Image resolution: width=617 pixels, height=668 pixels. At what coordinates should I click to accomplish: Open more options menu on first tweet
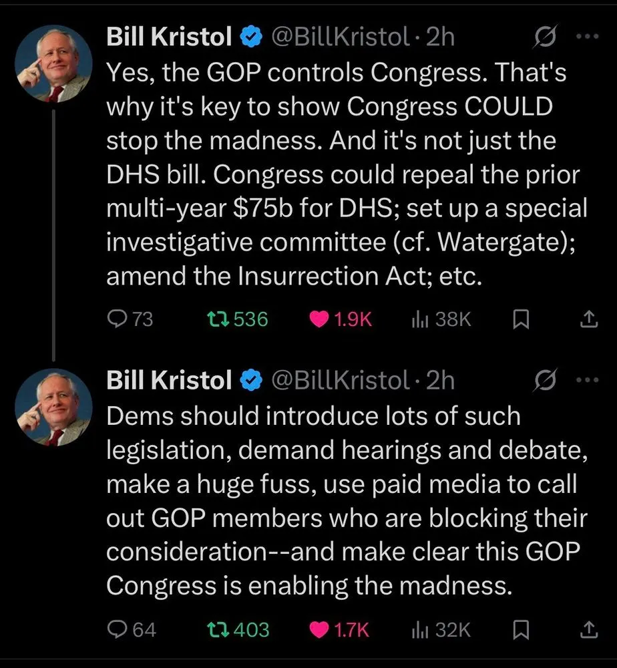tap(587, 38)
